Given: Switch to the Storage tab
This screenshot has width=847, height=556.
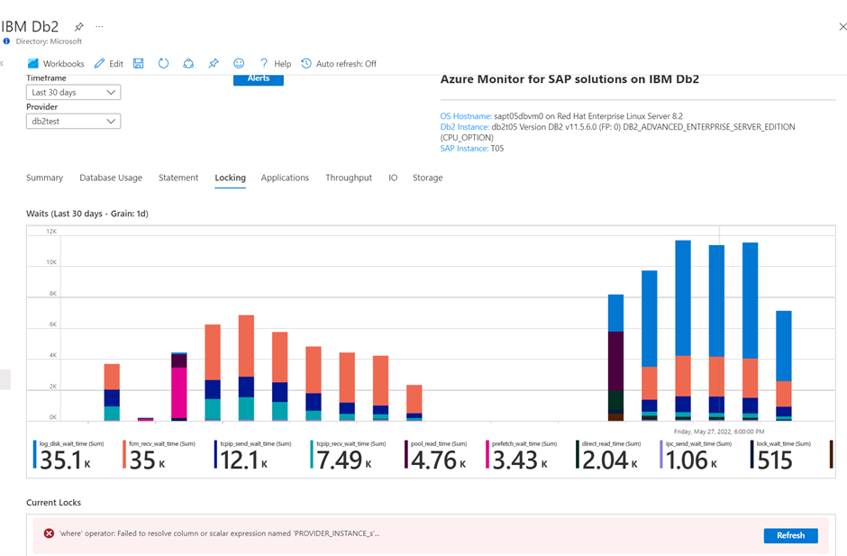Looking at the screenshot, I should (x=427, y=178).
